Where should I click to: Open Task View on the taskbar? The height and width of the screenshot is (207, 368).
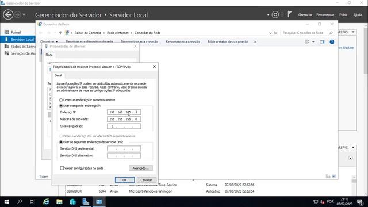click(x=32, y=202)
